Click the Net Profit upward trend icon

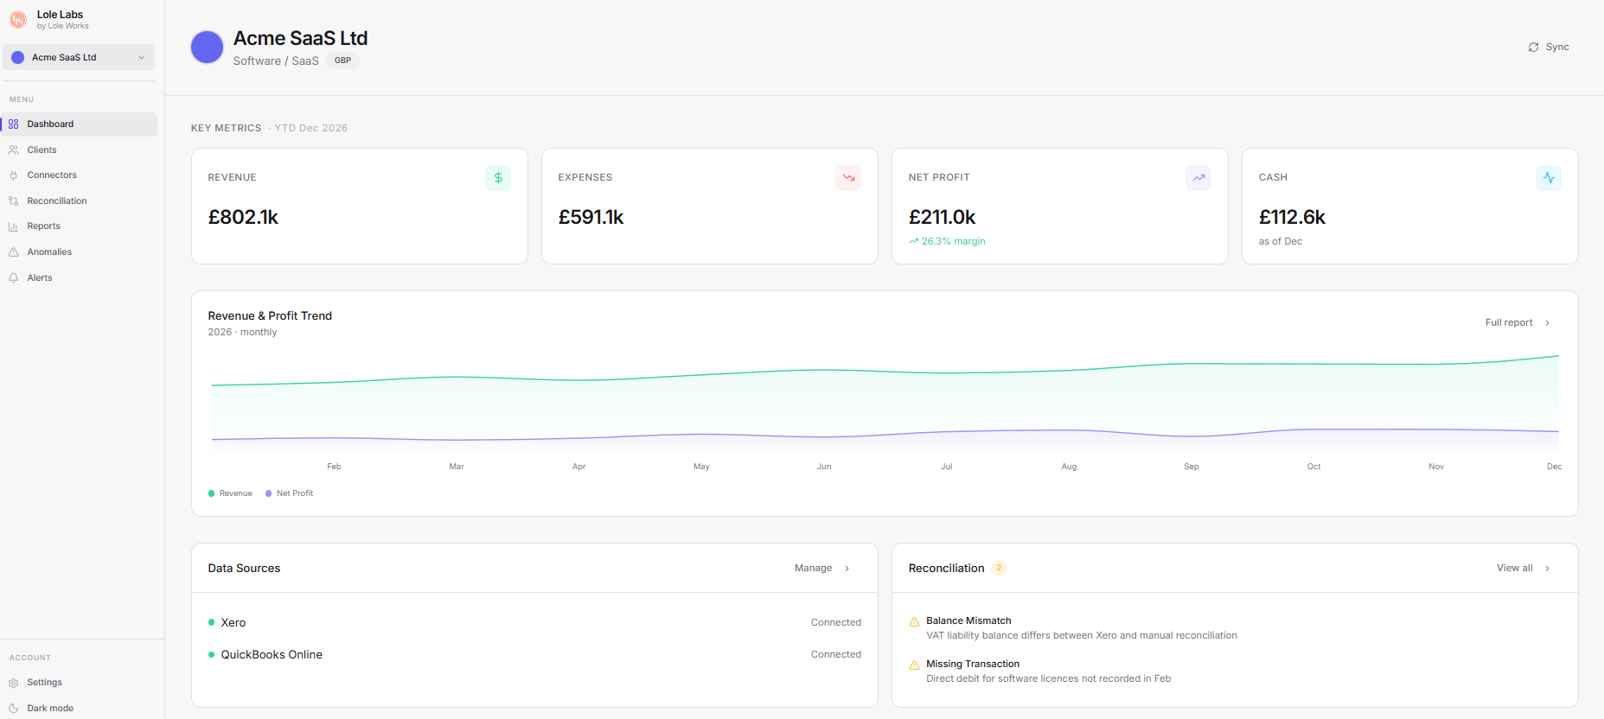tap(1198, 178)
